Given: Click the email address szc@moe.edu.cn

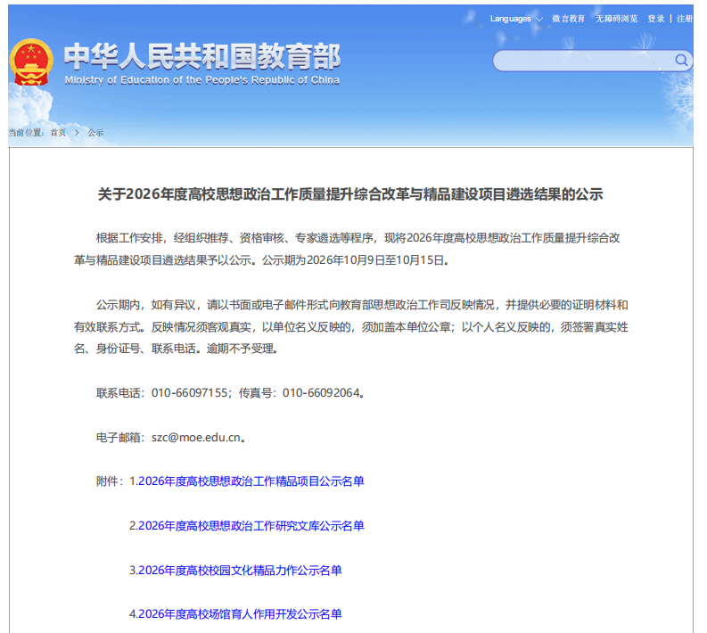Looking at the screenshot, I should [x=196, y=438].
